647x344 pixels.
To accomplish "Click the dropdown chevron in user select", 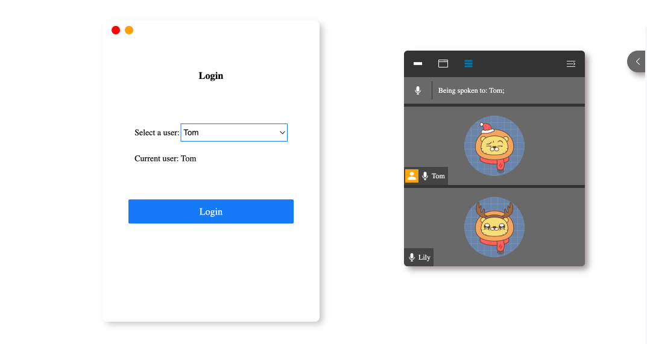I will (x=282, y=133).
